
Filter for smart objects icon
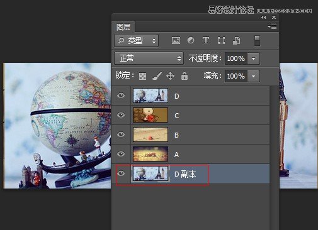pyautogui.click(x=237, y=41)
